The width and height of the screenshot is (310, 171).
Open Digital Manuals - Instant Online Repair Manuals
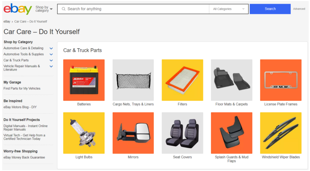[25, 127]
